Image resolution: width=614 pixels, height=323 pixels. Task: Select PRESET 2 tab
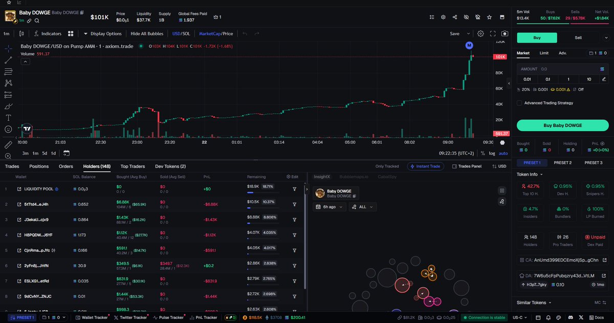click(x=562, y=163)
